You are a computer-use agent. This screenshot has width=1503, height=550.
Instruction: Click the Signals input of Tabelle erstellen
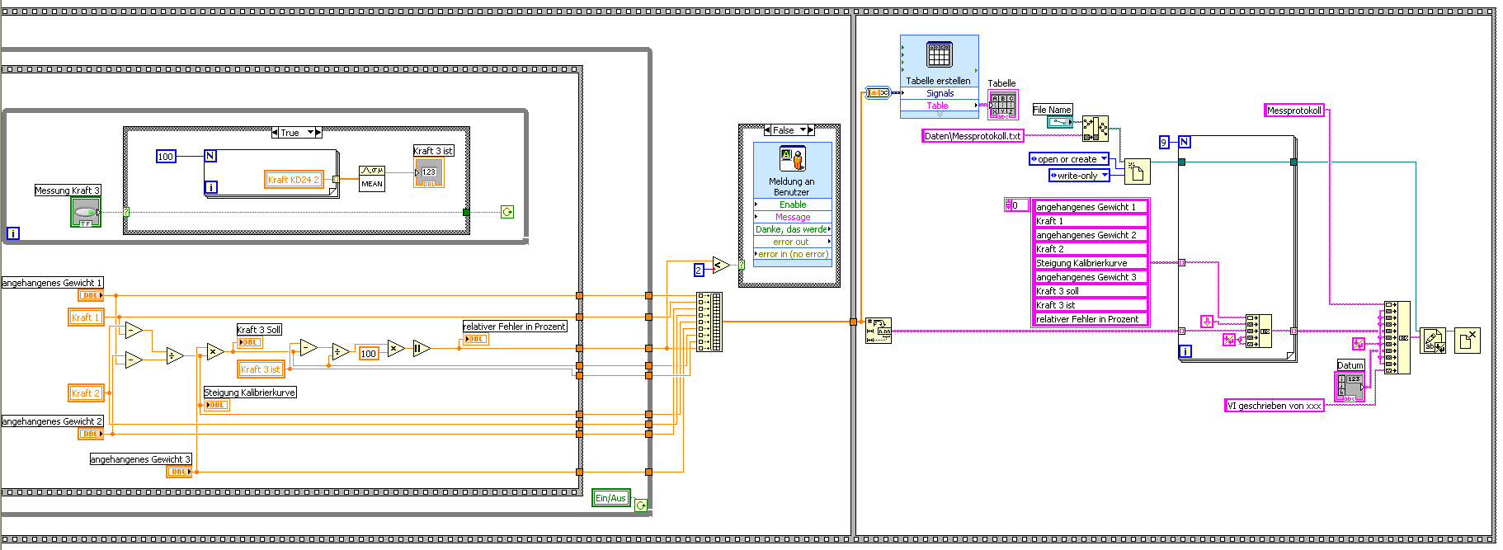pyautogui.click(x=940, y=93)
